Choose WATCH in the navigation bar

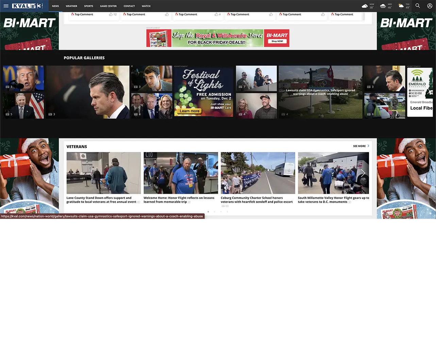point(146,6)
